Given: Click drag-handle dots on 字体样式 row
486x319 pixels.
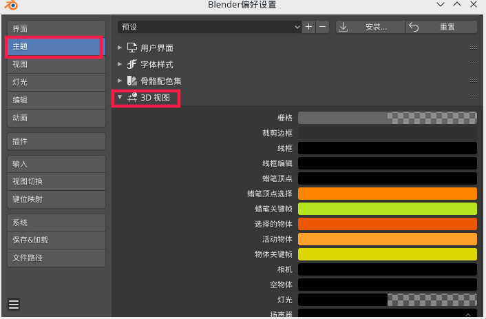Looking at the screenshot, I should (474, 64).
